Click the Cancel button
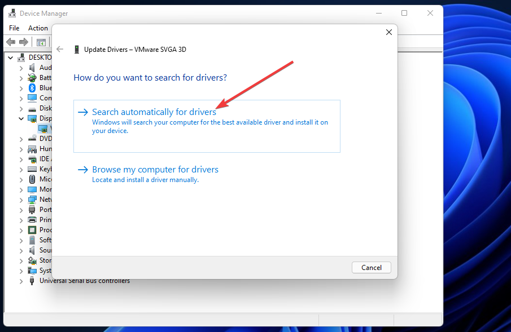The width and height of the screenshot is (511, 332). click(371, 268)
